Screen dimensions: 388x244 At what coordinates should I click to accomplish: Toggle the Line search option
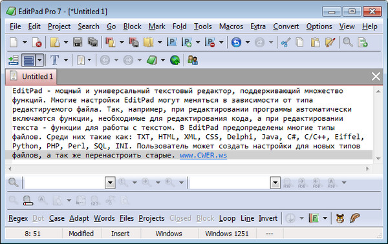(247, 218)
